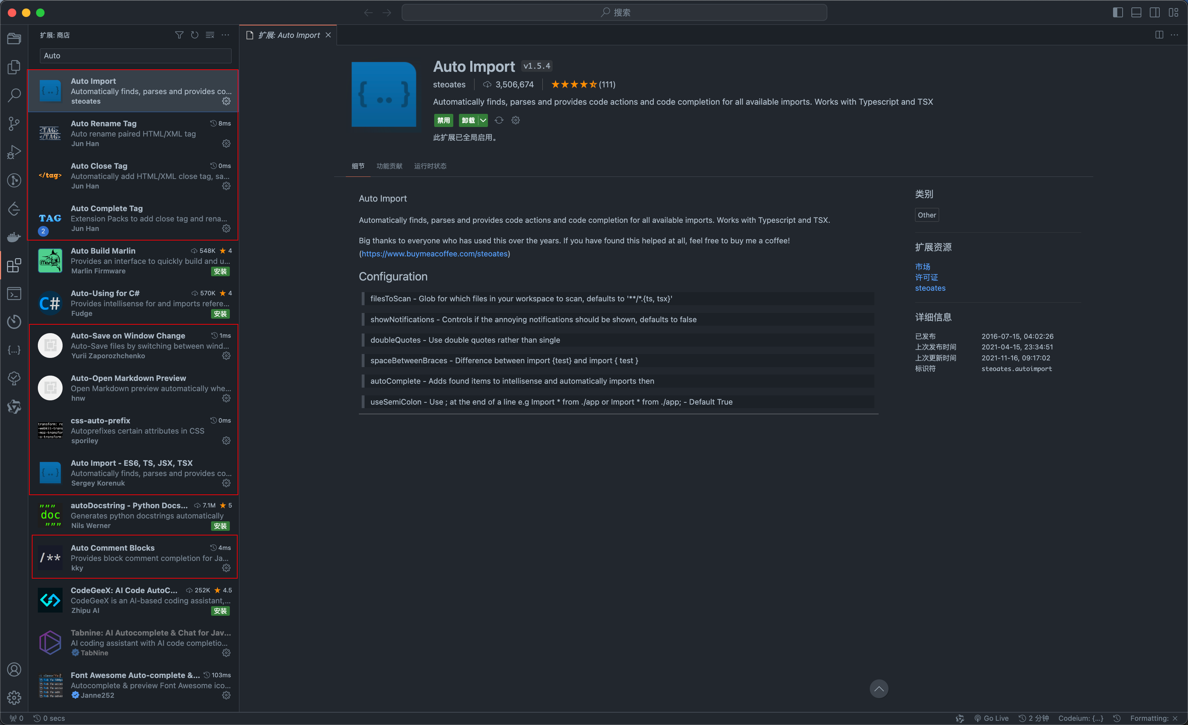This screenshot has width=1188, height=725.
Task: Click the five-star rating display
Action: pyautogui.click(x=574, y=85)
